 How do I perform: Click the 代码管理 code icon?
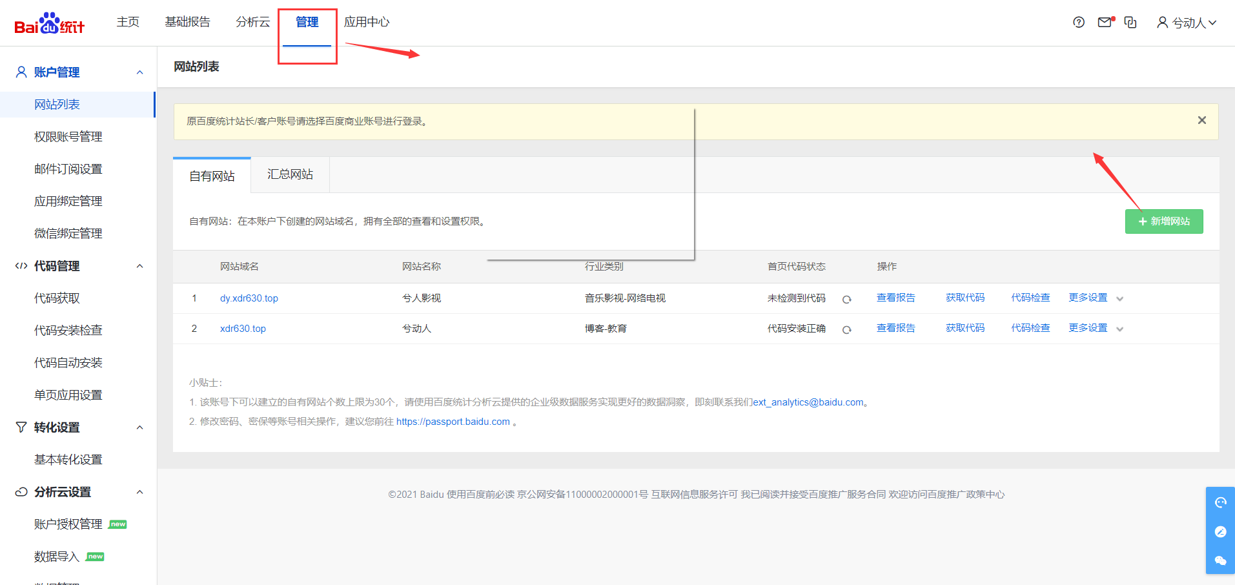(x=21, y=265)
